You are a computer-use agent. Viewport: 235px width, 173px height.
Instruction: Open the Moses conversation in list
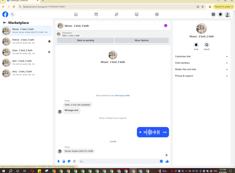26,31
